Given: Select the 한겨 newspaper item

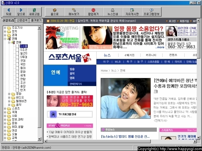Looking at the screenshot, I should click(23, 90).
